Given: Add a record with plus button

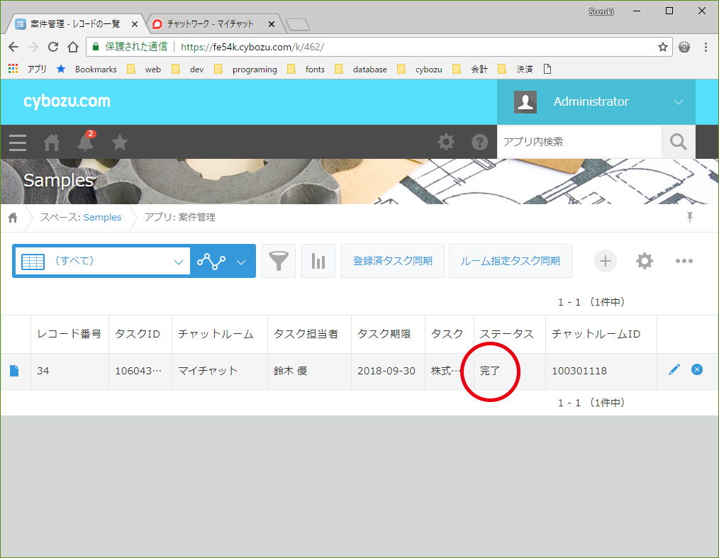Looking at the screenshot, I should tap(606, 261).
